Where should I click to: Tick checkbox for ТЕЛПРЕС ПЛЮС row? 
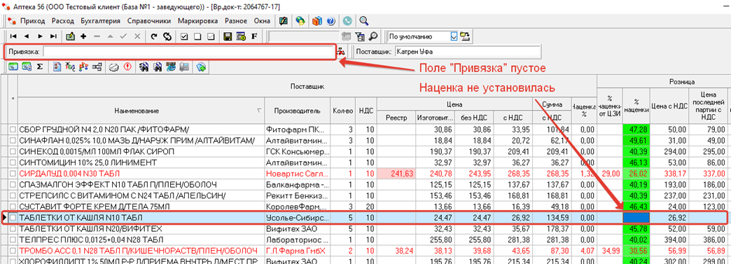click(x=13, y=239)
